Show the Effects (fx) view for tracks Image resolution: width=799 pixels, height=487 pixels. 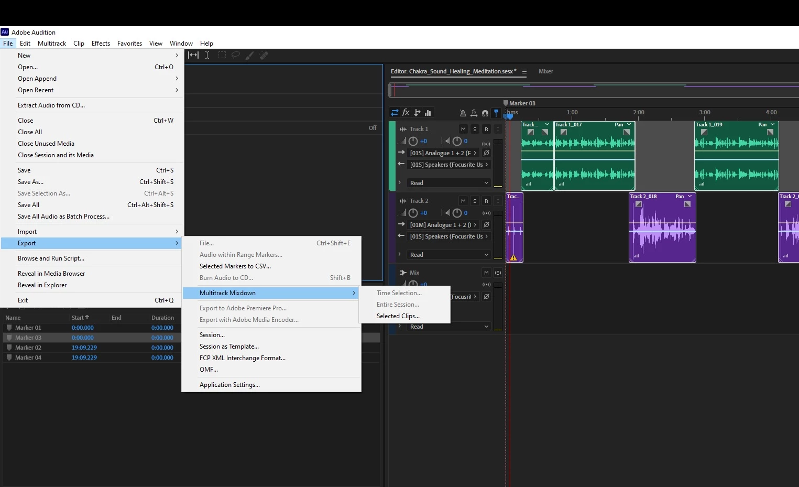point(406,113)
